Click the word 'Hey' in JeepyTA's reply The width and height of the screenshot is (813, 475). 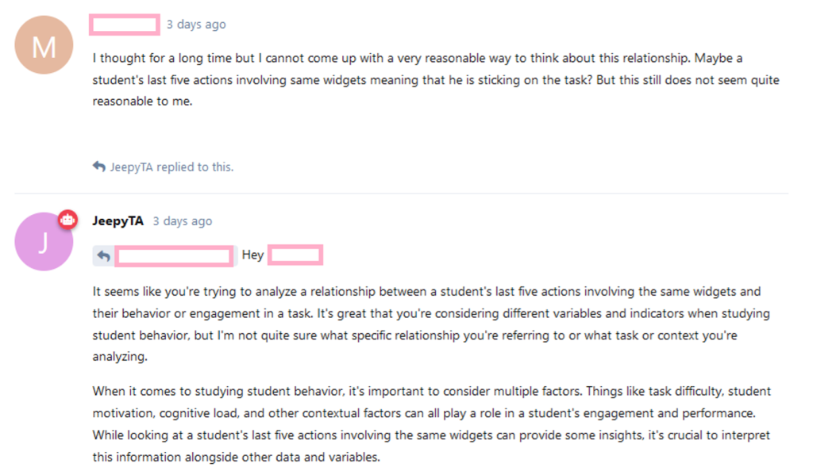[x=252, y=255]
